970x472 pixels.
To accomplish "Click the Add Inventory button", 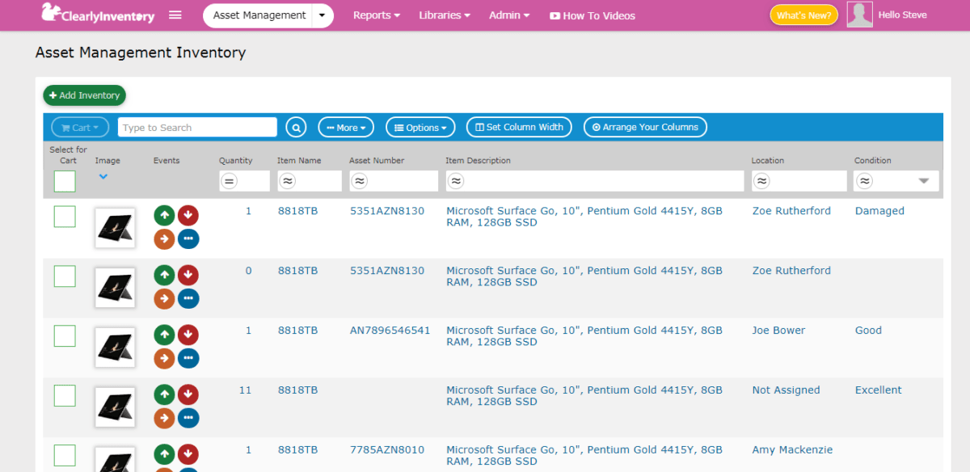I will tap(84, 95).
